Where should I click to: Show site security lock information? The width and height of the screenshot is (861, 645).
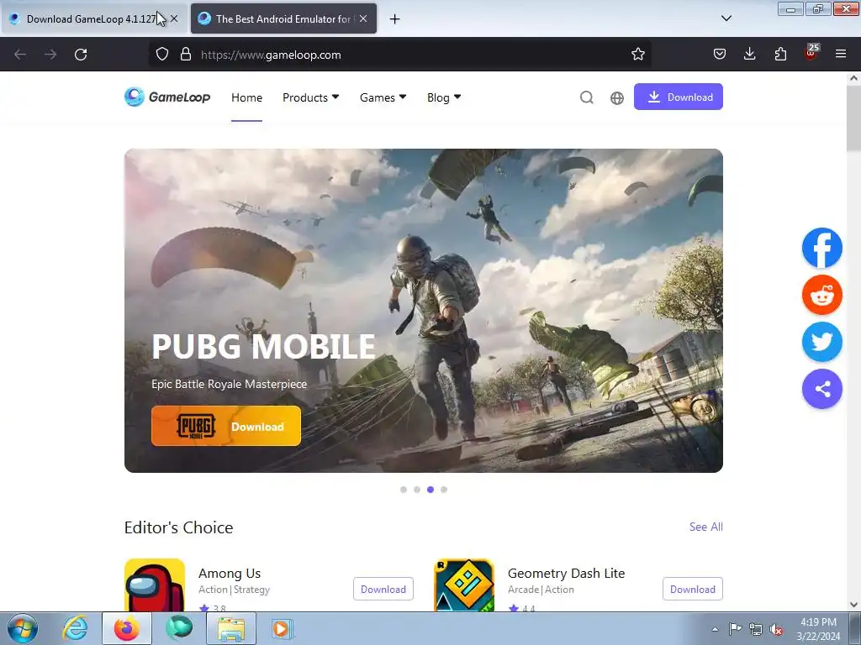186,55
